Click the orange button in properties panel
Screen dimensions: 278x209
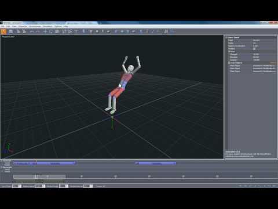click(273, 63)
